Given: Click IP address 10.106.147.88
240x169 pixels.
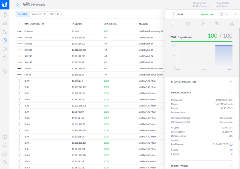Looking at the screenshot, I should 78,124.
